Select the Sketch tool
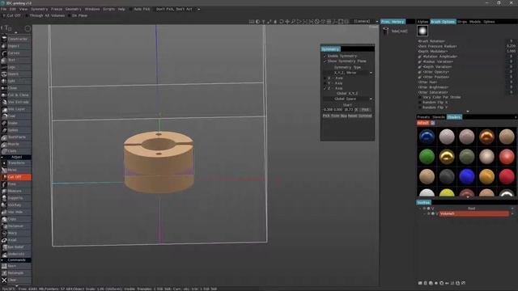This screenshot has width=518, height=291. [x=16, y=74]
